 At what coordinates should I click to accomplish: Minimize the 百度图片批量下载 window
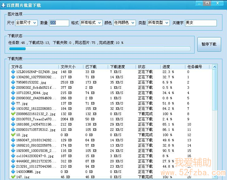tap(199, 3)
